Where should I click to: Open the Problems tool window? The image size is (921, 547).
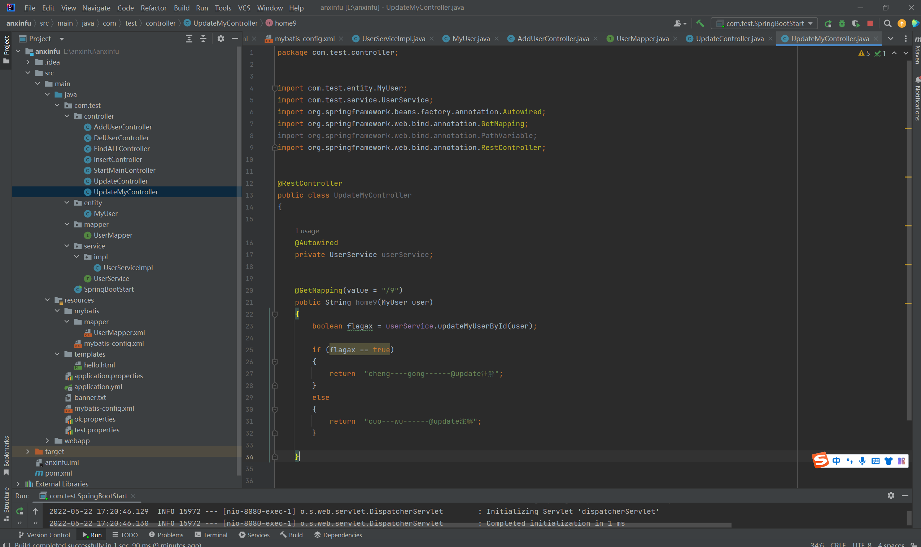[x=166, y=535]
